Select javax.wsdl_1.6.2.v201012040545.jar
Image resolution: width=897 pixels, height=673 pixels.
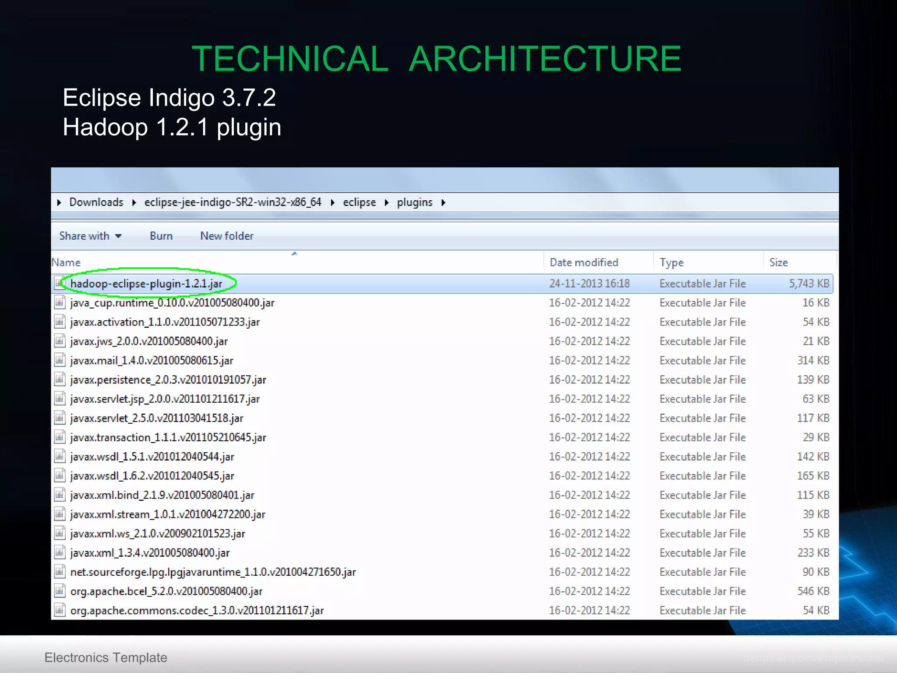152,476
